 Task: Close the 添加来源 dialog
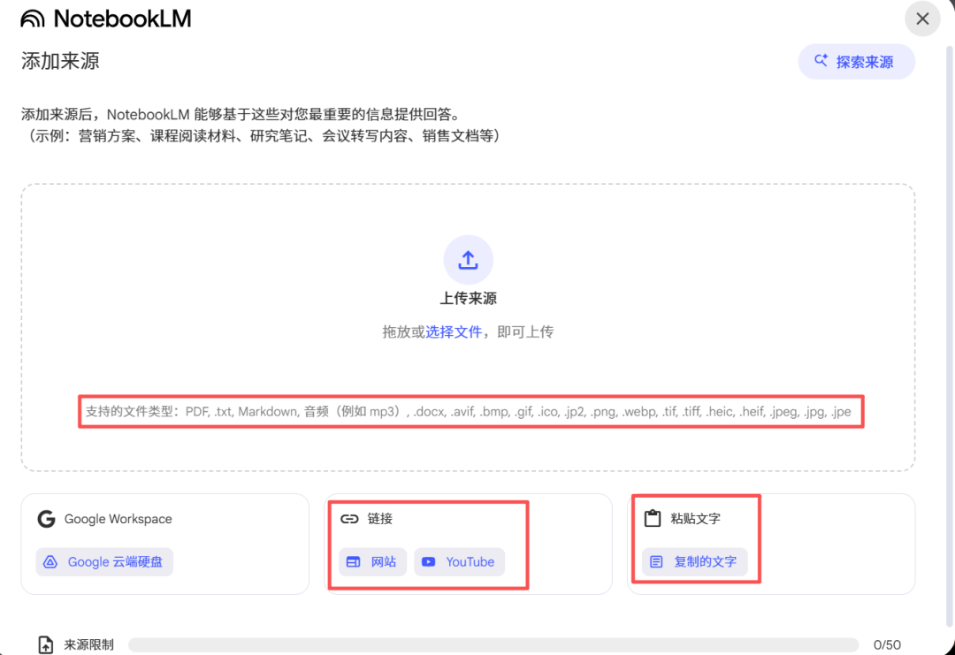coord(922,19)
